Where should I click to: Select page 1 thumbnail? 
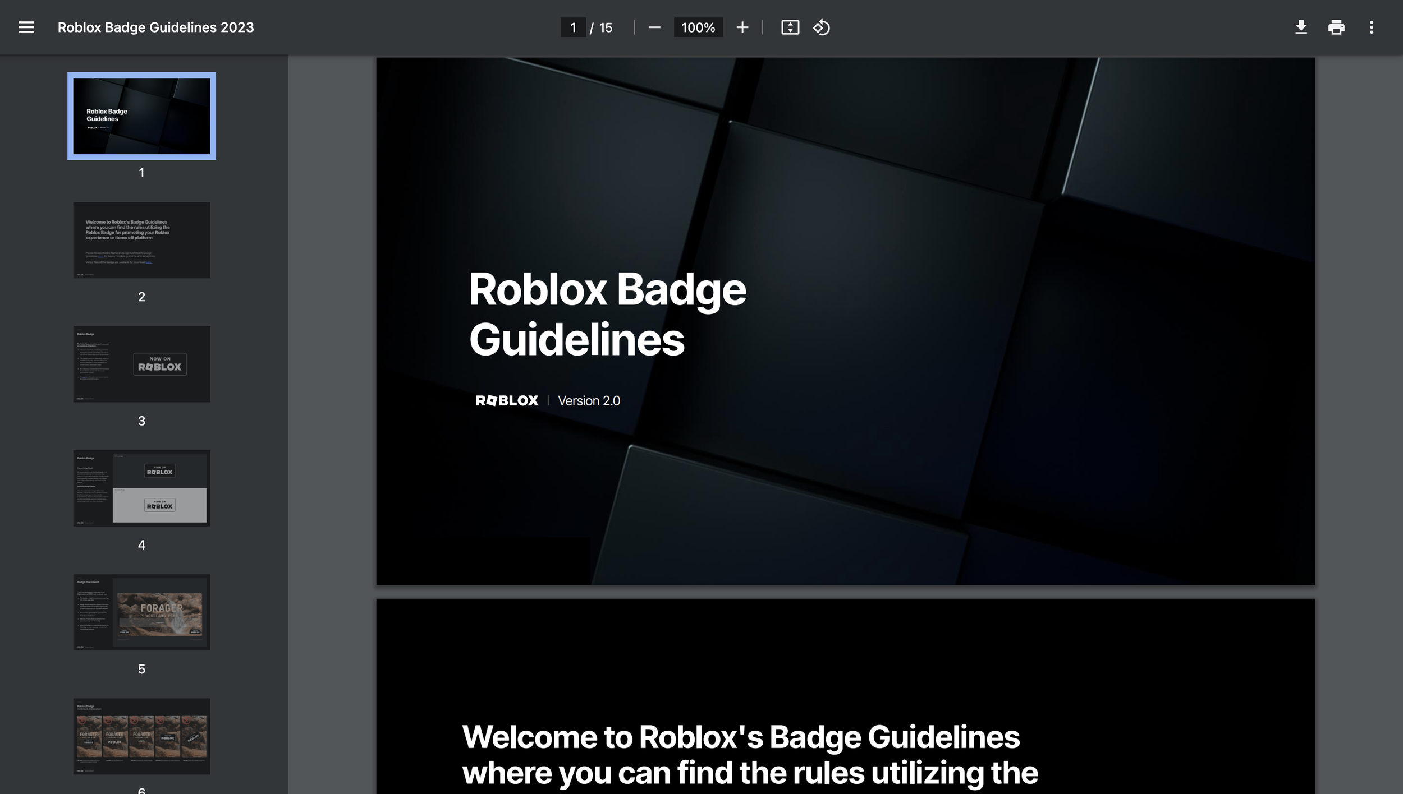[x=141, y=116]
